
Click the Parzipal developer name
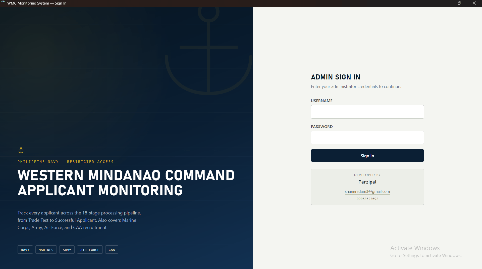367,182
